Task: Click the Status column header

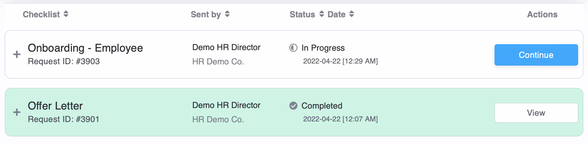Action: click(x=302, y=14)
